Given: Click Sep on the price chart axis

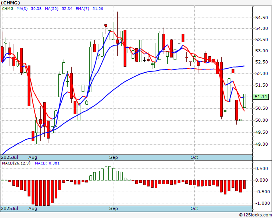Looking at the screenshot, I should click(114, 157).
